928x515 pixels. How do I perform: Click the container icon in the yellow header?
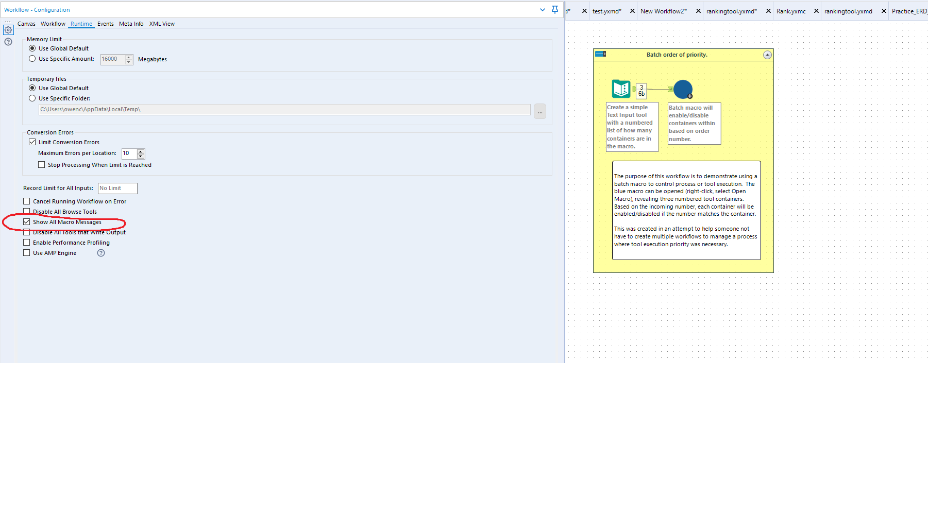[x=600, y=54]
